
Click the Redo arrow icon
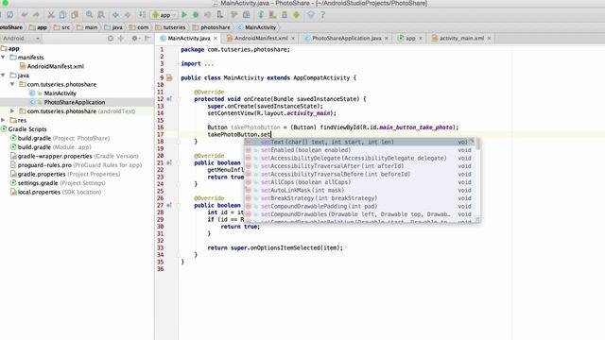(36, 15)
